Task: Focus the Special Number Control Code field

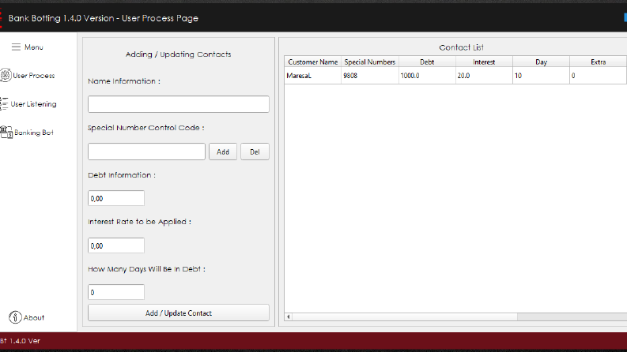Action: click(146, 152)
